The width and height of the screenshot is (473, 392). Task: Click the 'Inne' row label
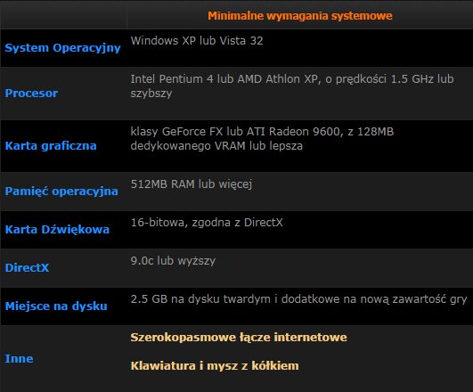(19, 358)
